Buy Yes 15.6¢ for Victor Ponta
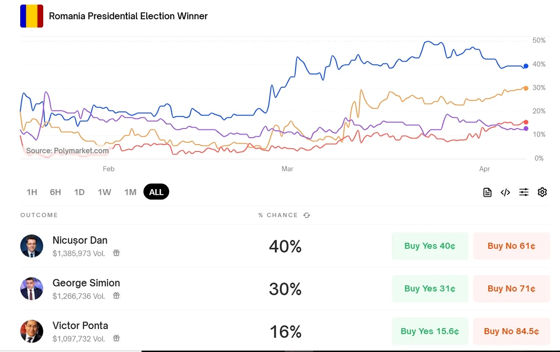This screenshot has width=560, height=352. tap(430, 331)
